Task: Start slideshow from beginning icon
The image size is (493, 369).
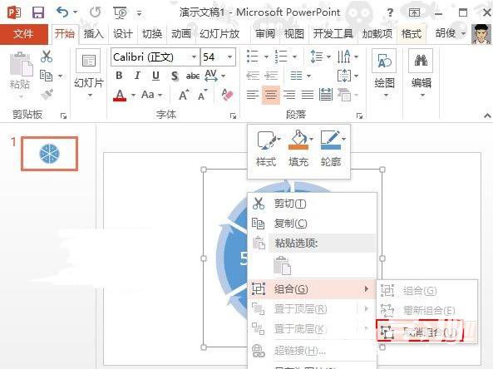Action: [x=120, y=12]
